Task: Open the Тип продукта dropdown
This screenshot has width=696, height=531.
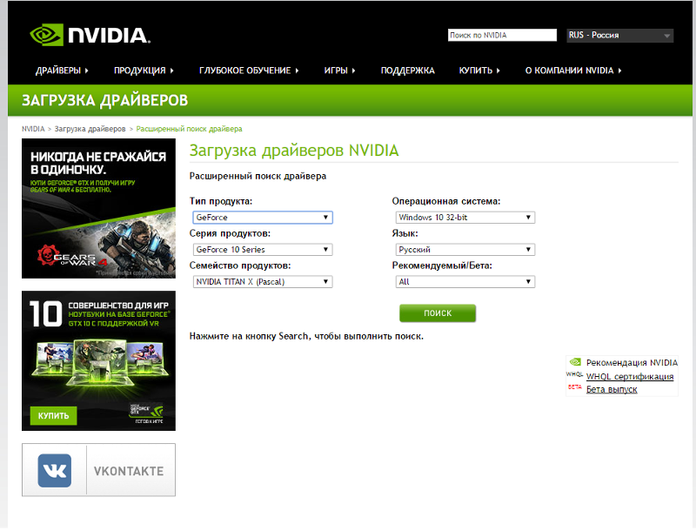Action: [x=262, y=218]
